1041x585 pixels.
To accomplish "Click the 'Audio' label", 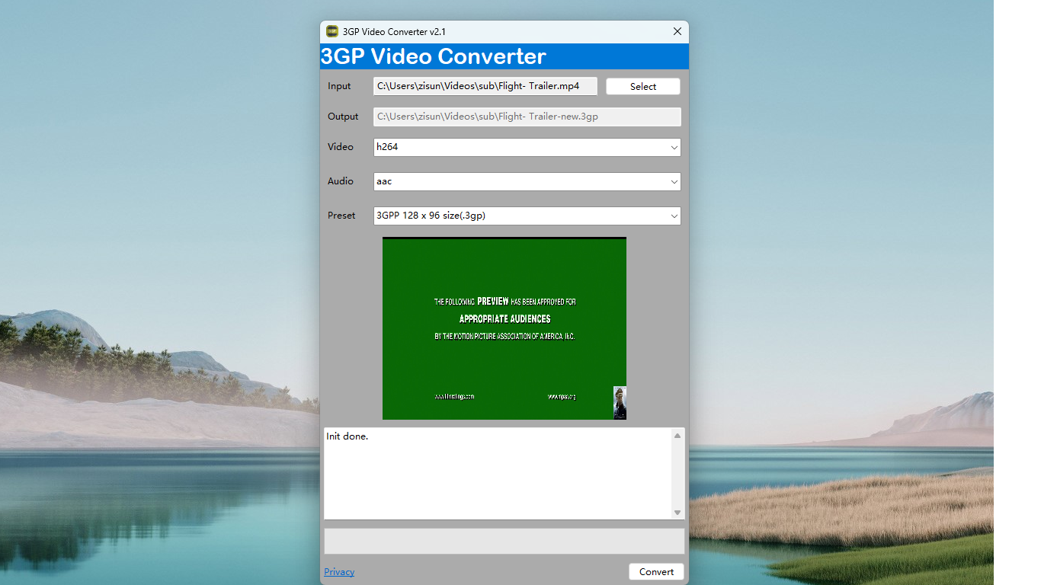I will point(341,181).
